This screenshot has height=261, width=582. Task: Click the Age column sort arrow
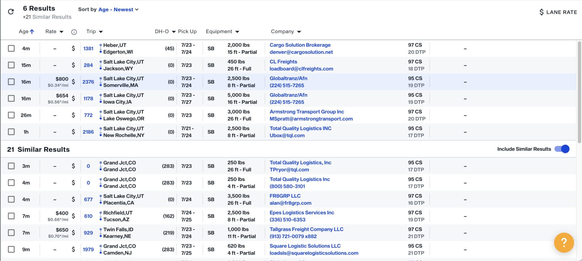(32, 32)
